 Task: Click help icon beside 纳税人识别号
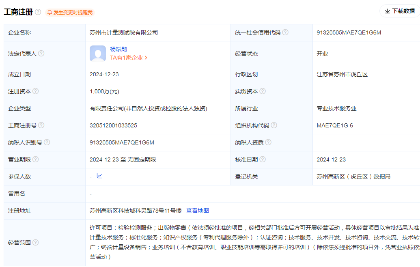(x=47, y=142)
